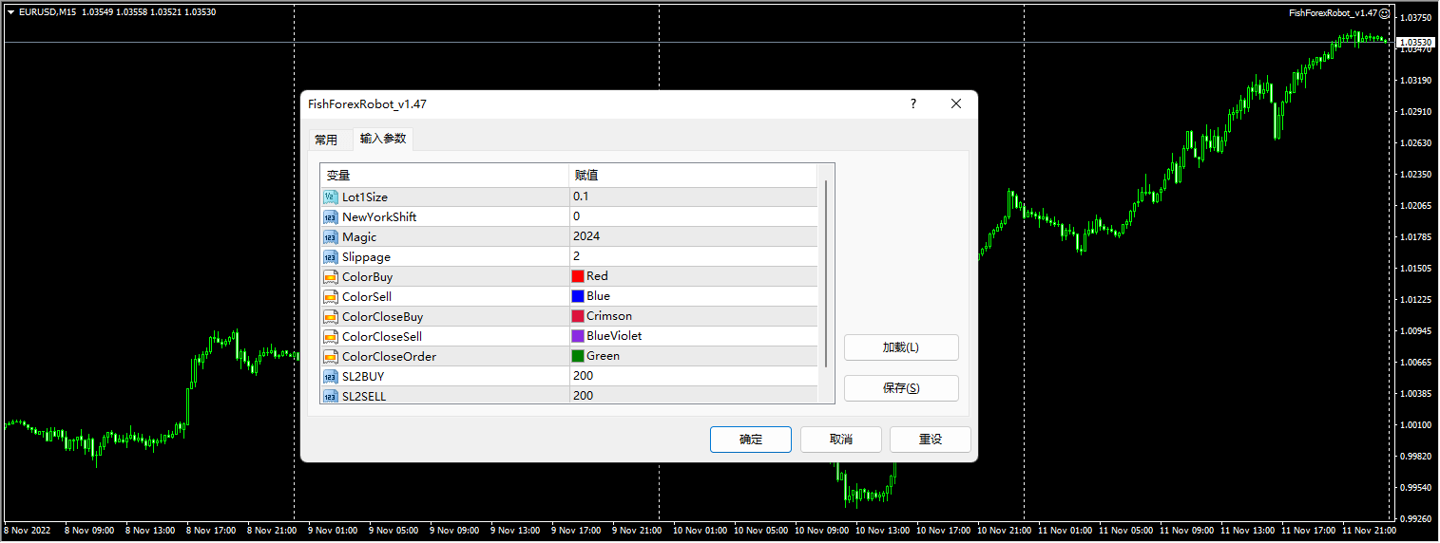Click the current price label 1.03530
The image size is (1440, 543).
coord(1415,43)
